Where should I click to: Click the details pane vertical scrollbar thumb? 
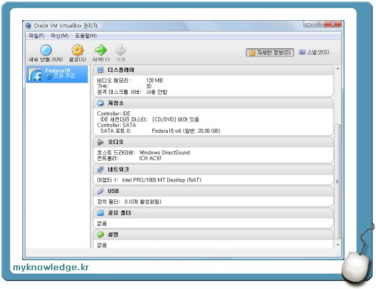click(x=338, y=182)
